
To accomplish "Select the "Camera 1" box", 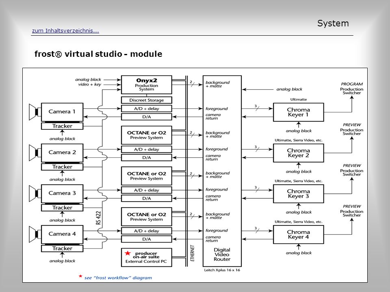I will (62, 112).
